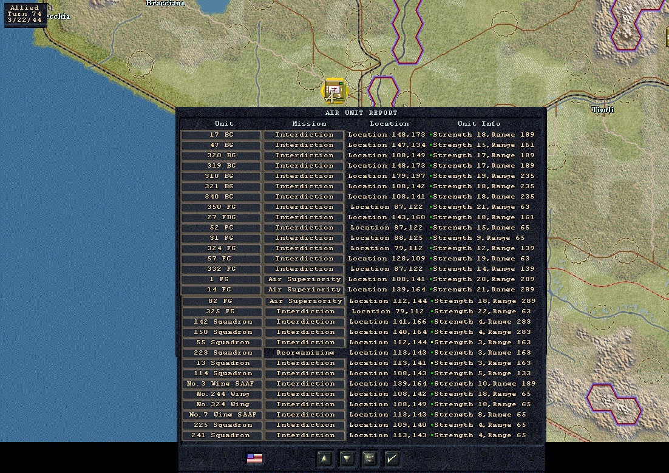
Task: Click the Reorganizing mission for 223 Squadron
Action: (305, 353)
